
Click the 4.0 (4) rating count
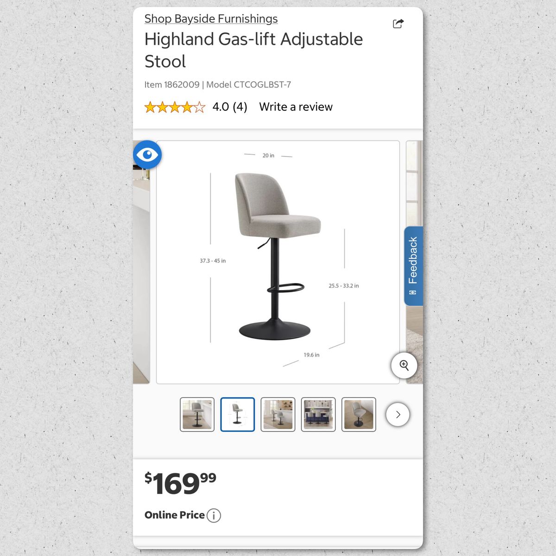coord(230,107)
